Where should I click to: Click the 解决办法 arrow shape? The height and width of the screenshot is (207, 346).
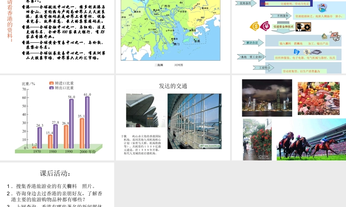253,43
